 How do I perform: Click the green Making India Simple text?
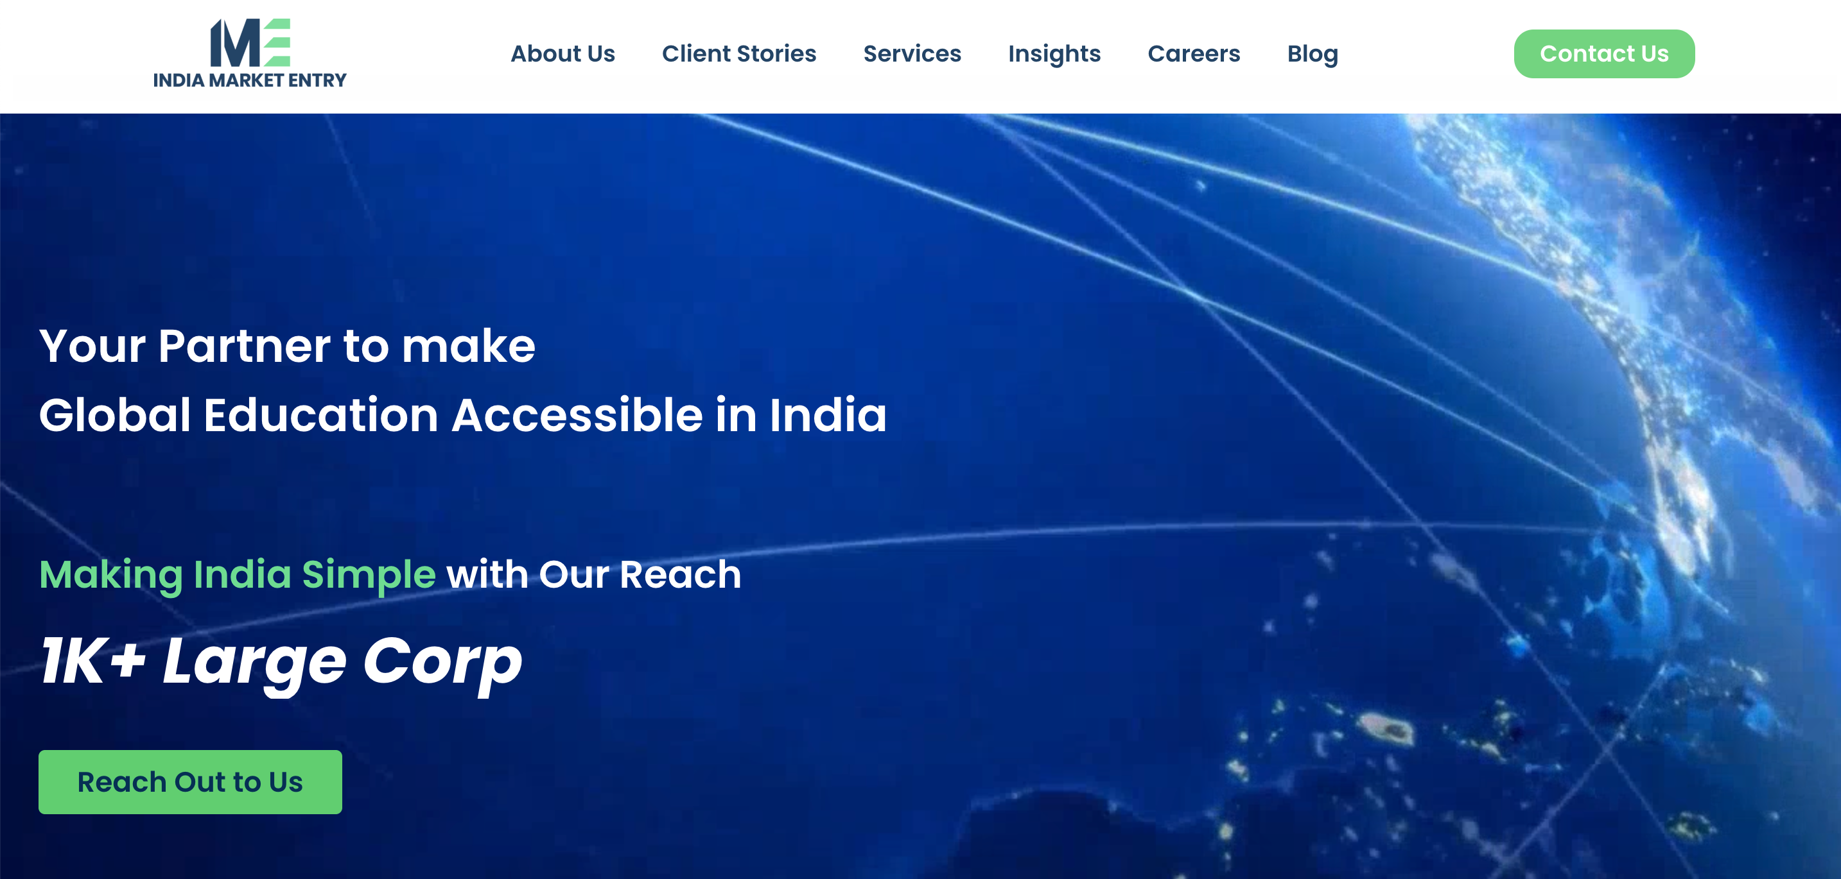(x=238, y=575)
